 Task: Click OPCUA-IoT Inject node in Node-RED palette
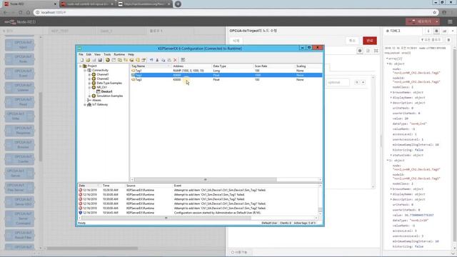click(19, 45)
